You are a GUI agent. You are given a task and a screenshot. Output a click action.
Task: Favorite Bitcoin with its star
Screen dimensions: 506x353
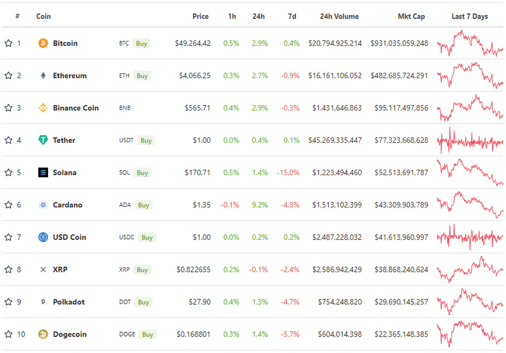click(x=8, y=43)
